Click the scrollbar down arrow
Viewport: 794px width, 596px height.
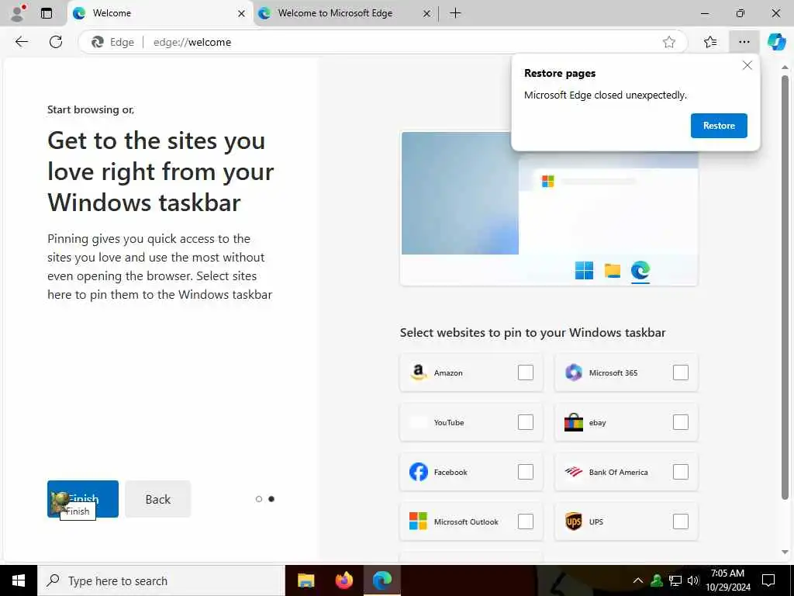(x=785, y=552)
